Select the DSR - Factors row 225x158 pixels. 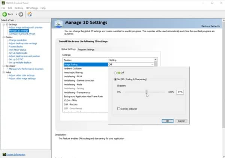click(85, 104)
